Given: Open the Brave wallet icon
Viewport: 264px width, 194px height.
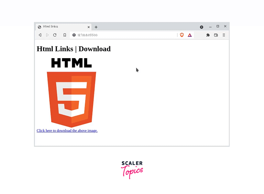Looking at the screenshot, I should pos(216,35).
